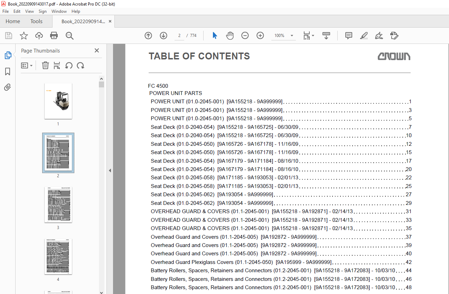
Task: Click the TABLE OF CONTENTS heading
Action: [x=199, y=56]
